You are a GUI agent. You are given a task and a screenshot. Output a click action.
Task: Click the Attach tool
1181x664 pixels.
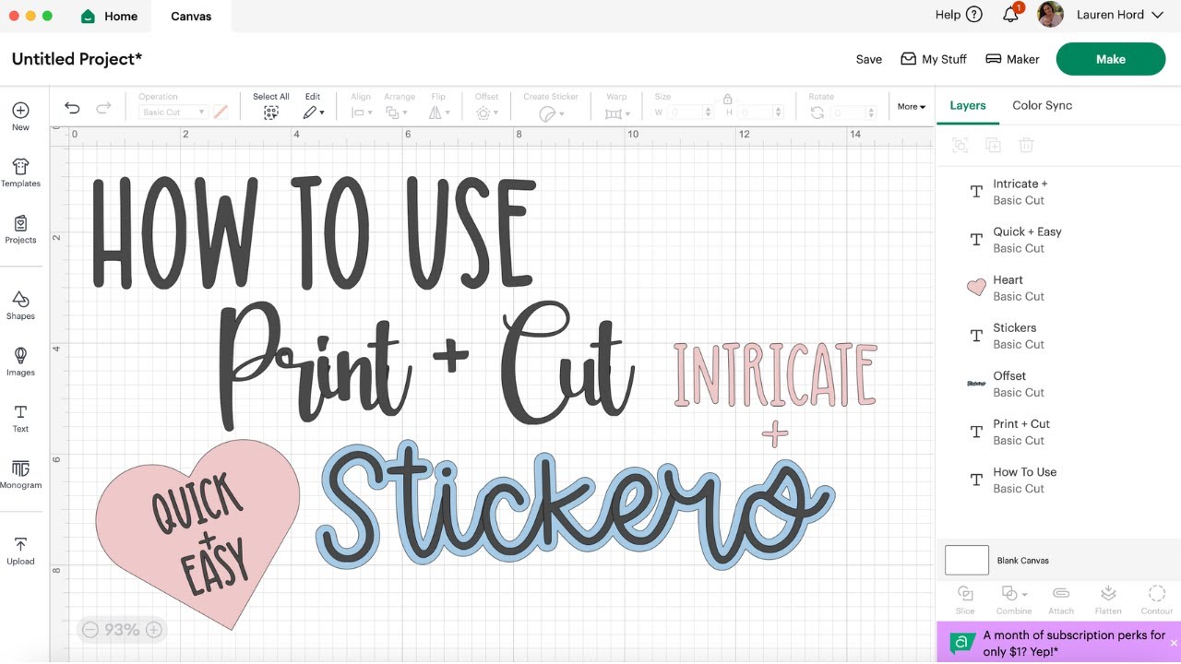[x=1061, y=599]
